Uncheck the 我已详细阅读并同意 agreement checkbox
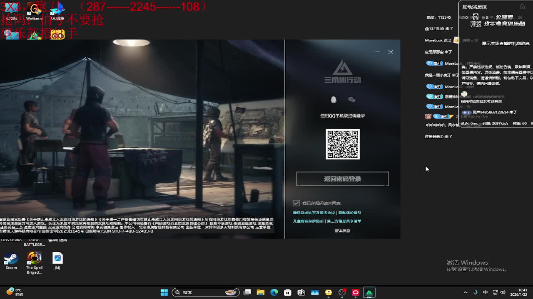533x299 pixels. click(x=296, y=203)
